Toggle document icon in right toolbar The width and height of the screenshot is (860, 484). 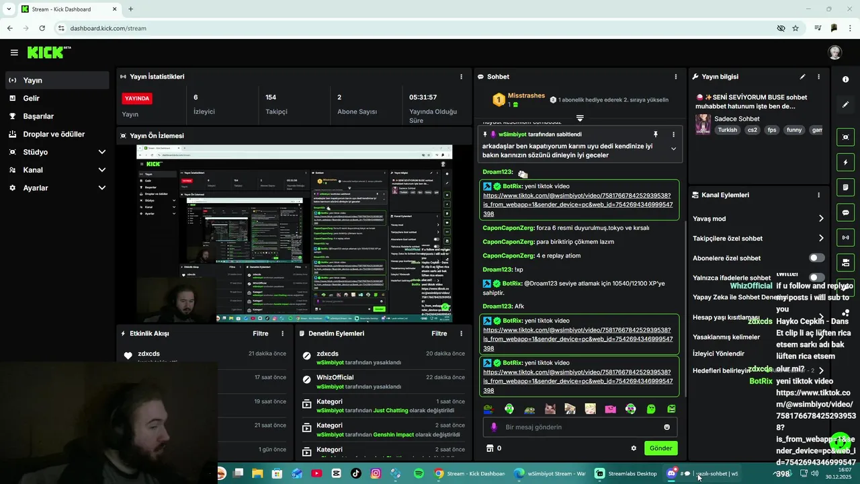pos(845,187)
